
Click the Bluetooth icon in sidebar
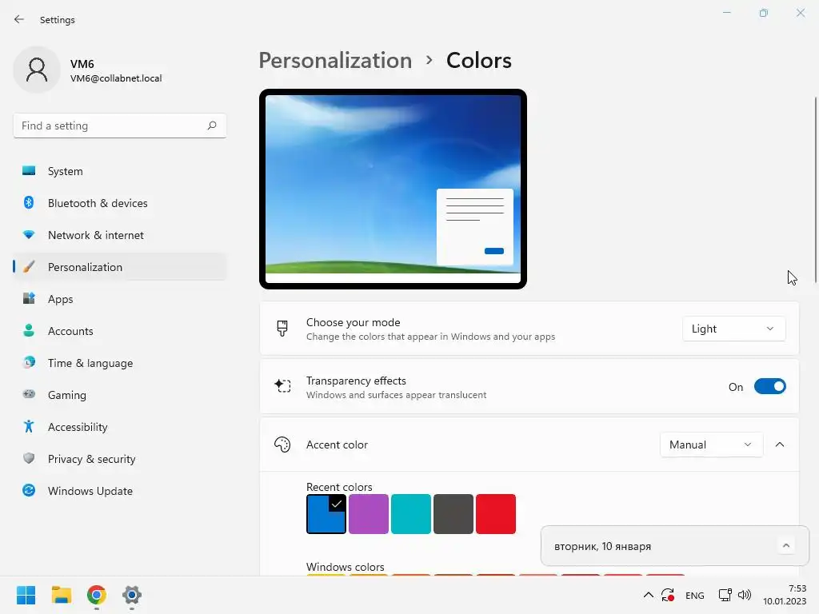pos(29,202)
